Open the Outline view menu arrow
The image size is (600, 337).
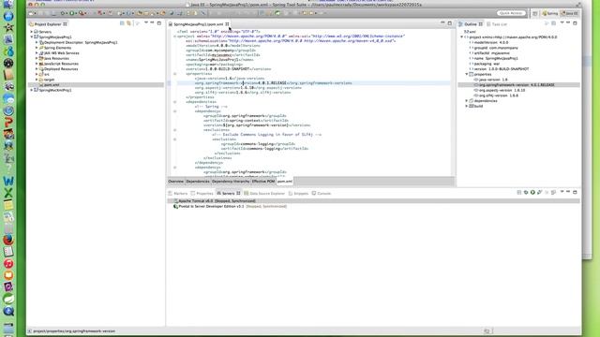click(562, 23)
